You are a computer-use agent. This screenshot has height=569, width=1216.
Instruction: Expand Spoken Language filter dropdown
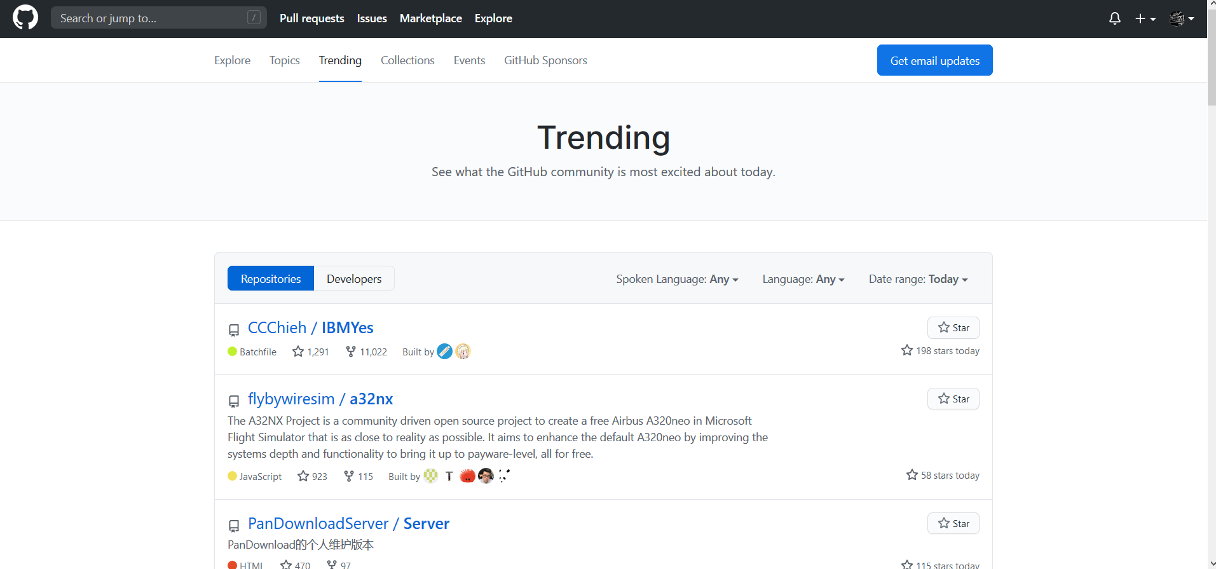pyautogui.click(x=677, y=279)
